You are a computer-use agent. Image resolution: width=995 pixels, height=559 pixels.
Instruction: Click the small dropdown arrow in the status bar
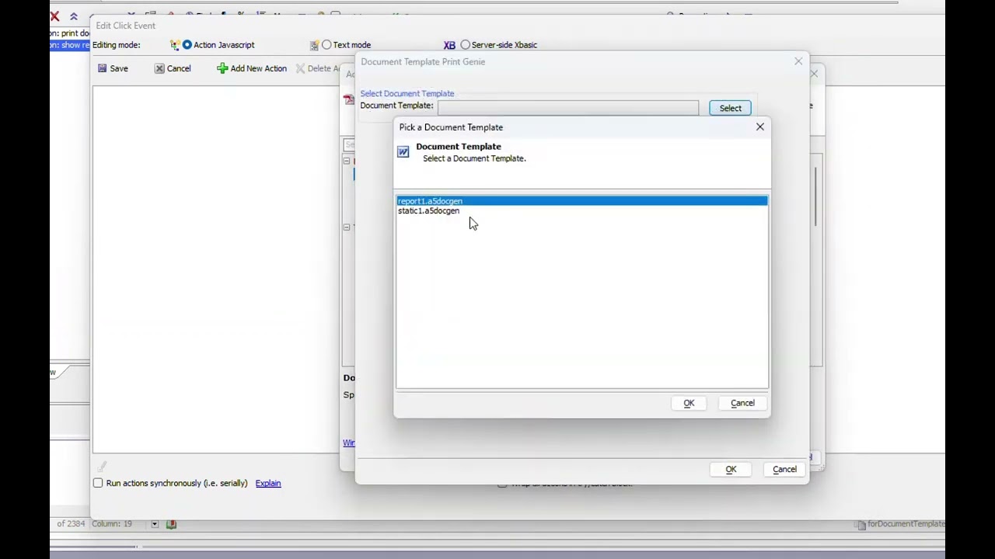coord(155,524)
